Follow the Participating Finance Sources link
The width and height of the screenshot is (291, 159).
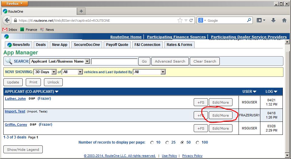point(176,37)
